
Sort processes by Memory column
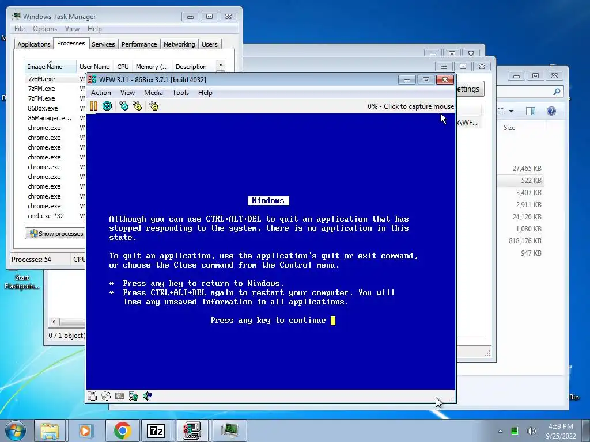coord(152,67)
